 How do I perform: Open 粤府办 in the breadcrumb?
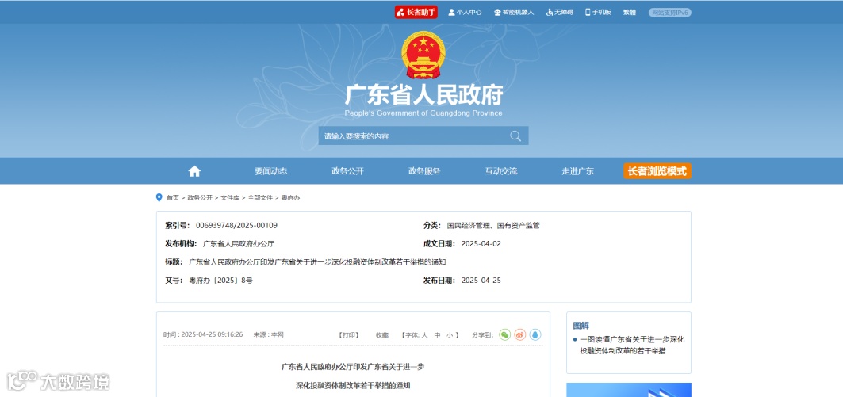(290, 197)
